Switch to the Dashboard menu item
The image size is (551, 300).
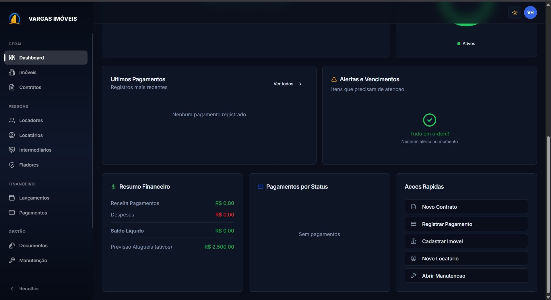(32, 58)
